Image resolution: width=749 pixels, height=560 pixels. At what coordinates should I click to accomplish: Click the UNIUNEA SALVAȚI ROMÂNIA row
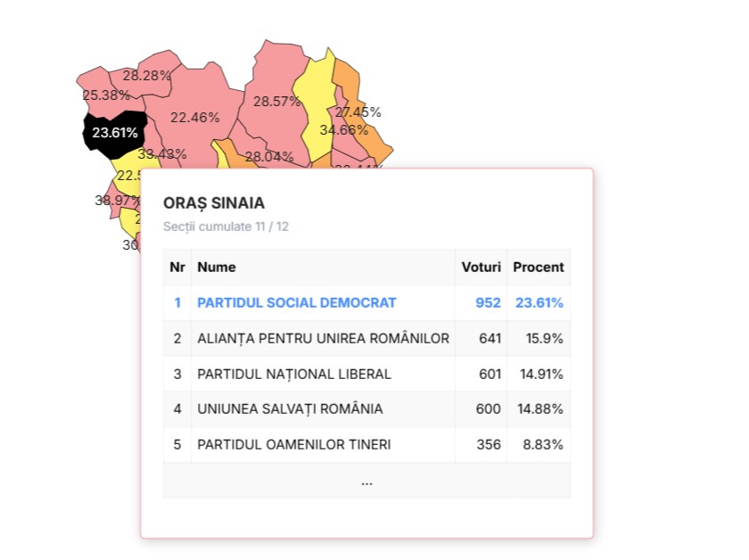290,409
